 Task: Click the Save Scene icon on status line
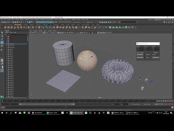(17, 22)
